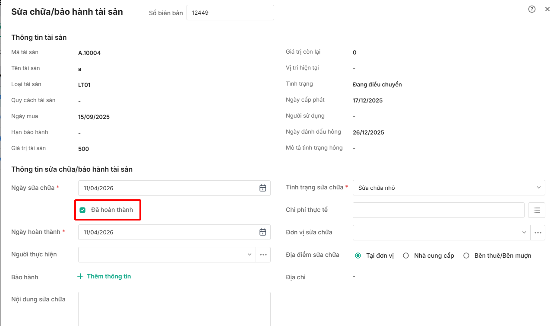This screenshot has width=560, height=326.
Task: Click the three-dots button beside Người thực hiện
Action: pos(263,255)
